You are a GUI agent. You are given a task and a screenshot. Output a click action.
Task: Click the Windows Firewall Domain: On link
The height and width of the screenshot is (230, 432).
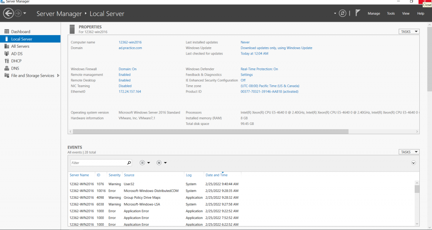click(127, 69)
